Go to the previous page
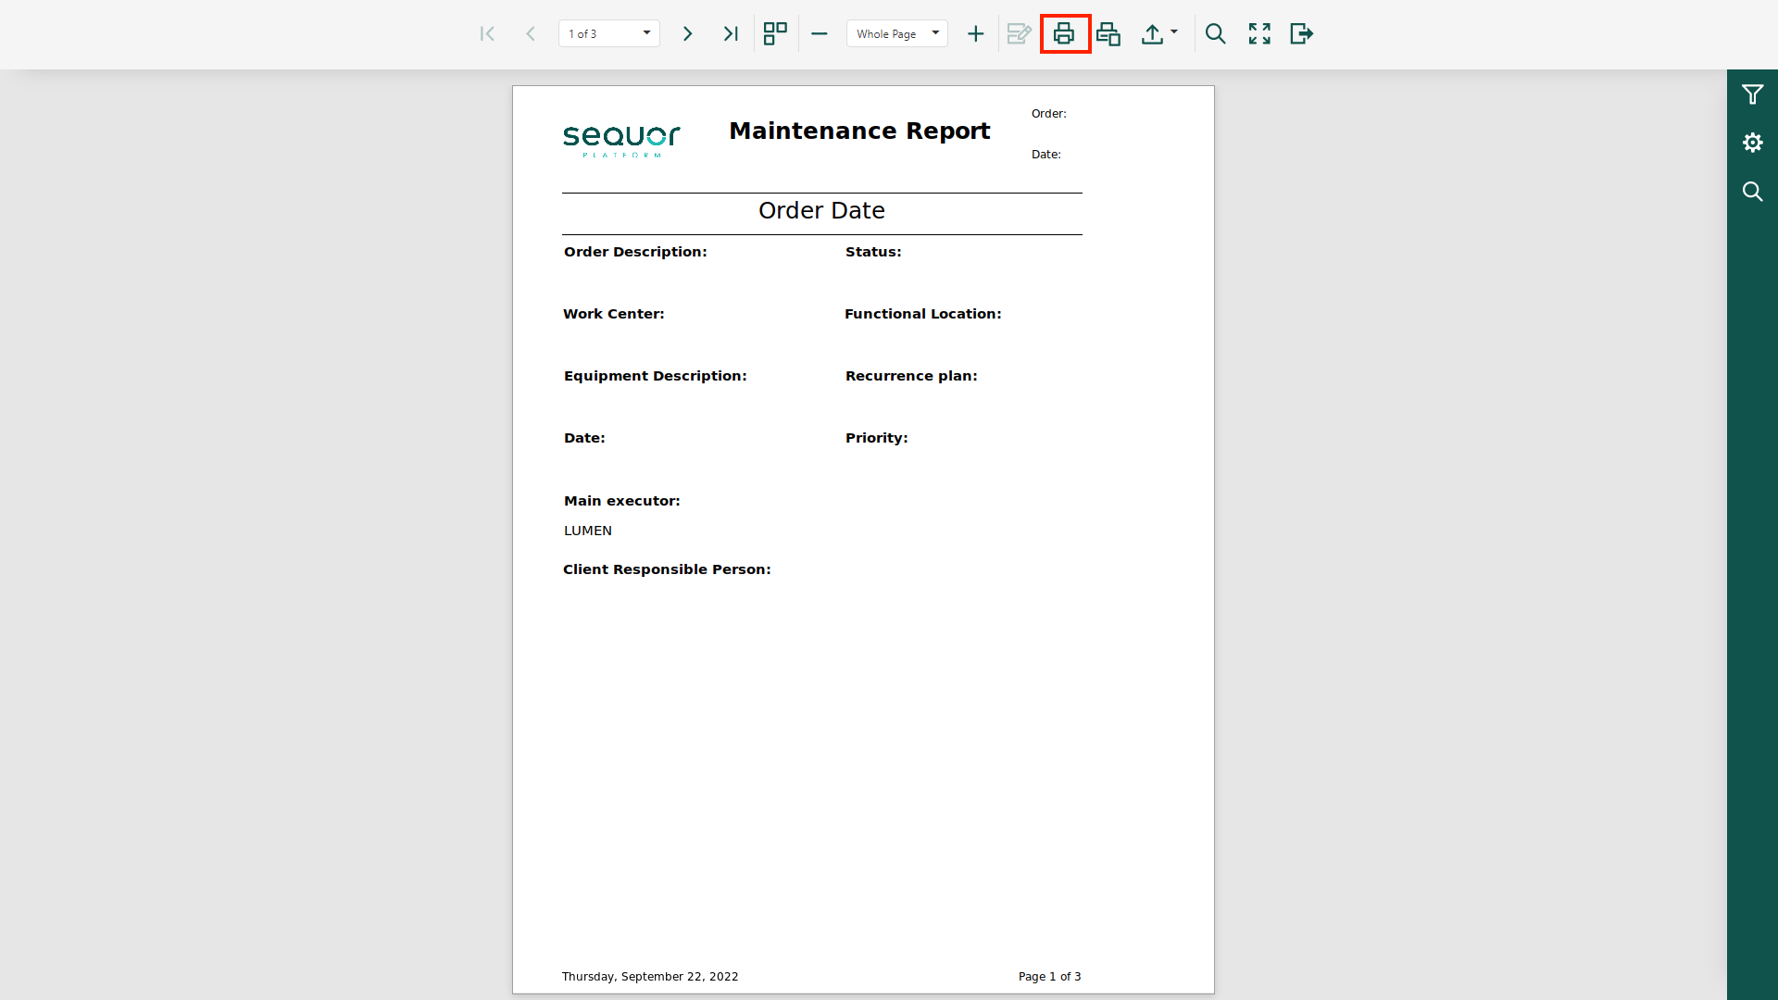This screenshot has height=1000, width=1778. coord(531,34)
